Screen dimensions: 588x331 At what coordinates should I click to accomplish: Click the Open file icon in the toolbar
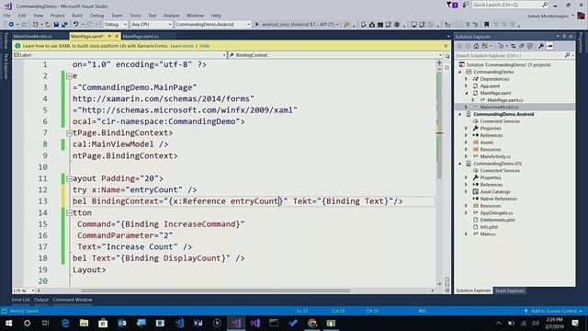pyautogui.click(x=48, y=25)
